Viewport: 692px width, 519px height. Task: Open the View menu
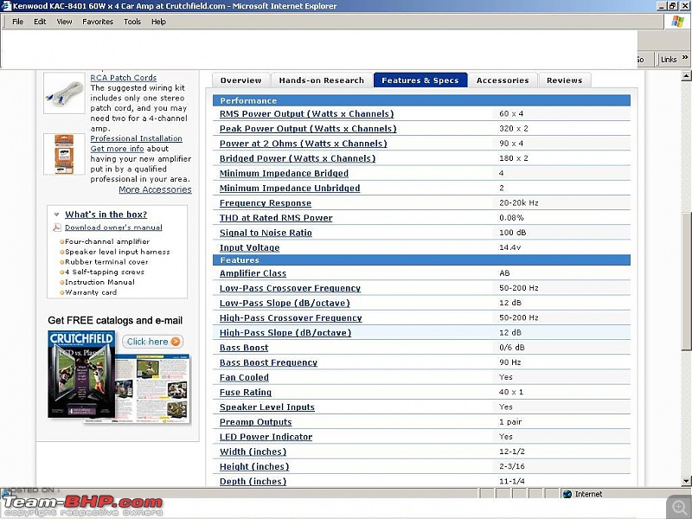(64, 22)
